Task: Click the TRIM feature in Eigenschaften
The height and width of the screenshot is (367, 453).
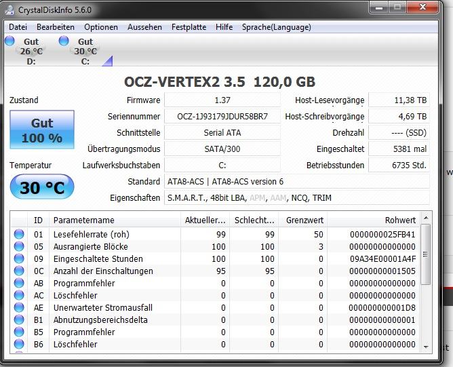Action: click(322, 198)
